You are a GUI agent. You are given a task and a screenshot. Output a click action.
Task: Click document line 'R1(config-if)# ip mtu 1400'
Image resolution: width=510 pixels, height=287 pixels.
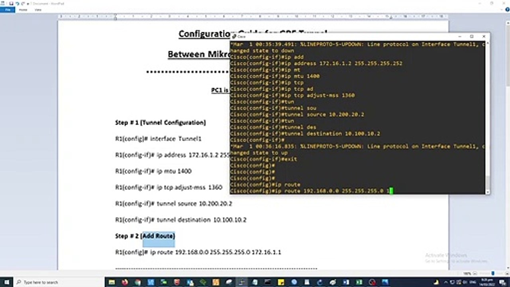[153, 171]
